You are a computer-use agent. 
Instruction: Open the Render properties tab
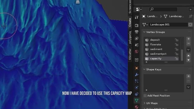click(137, 25)
